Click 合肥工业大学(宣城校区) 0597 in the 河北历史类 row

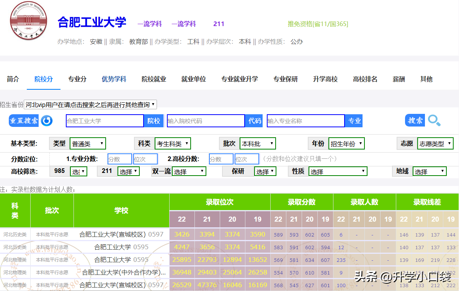[121, 234]
